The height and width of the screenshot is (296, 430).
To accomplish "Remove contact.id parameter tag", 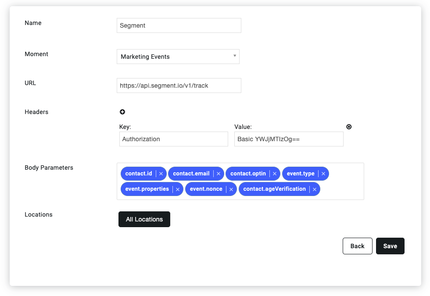I will (x=161, y=174).
